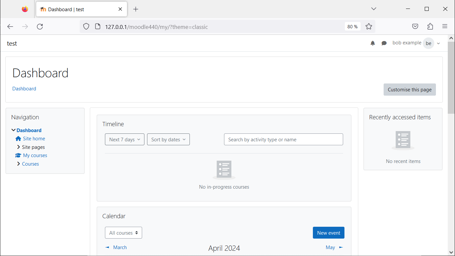Click the site information page icon
Image resolution: width=455 pixels, height=256 pixels.
[x=97, y=27]
